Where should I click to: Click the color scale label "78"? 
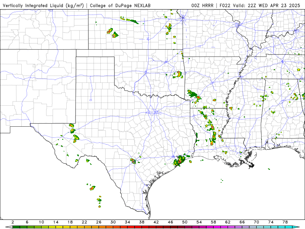285,222
